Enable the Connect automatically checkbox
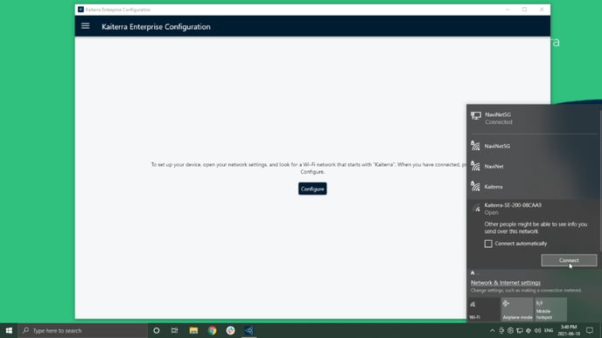The width and height of the screenshot is (602, 338). (x=488, y=244)
